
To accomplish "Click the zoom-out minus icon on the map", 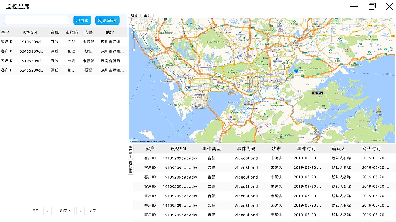I will tap(134, 49).
